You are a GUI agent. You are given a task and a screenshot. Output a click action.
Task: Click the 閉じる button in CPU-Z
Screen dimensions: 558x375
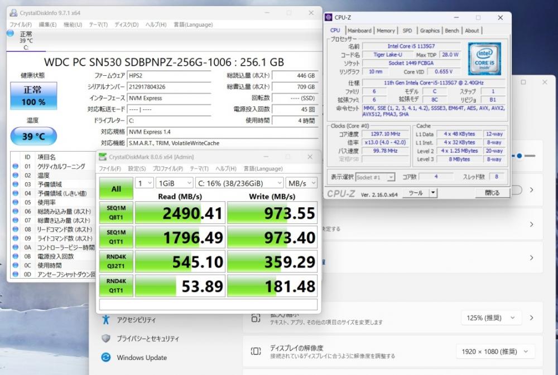coord(492,193)
